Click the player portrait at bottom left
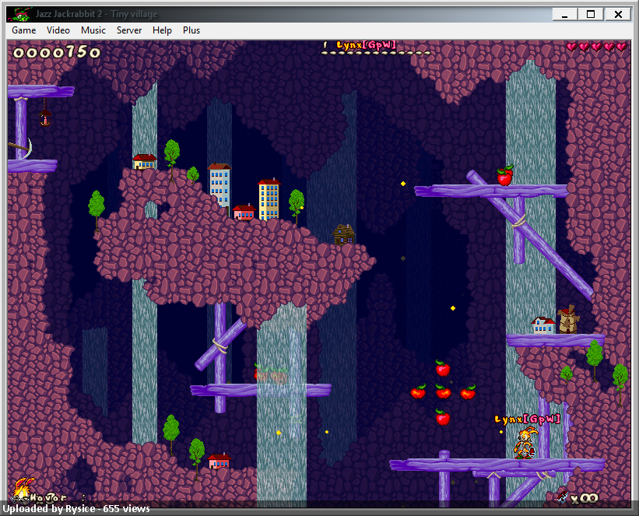Image resolution: width=639 pixels, height=516 pixels. (x=22, y=489)
